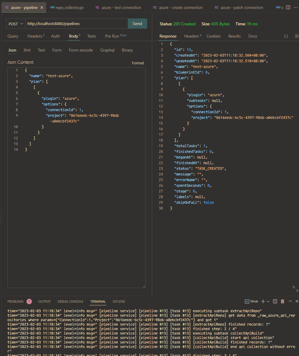Select the TERMINAL panel tab

coord(98,301)
